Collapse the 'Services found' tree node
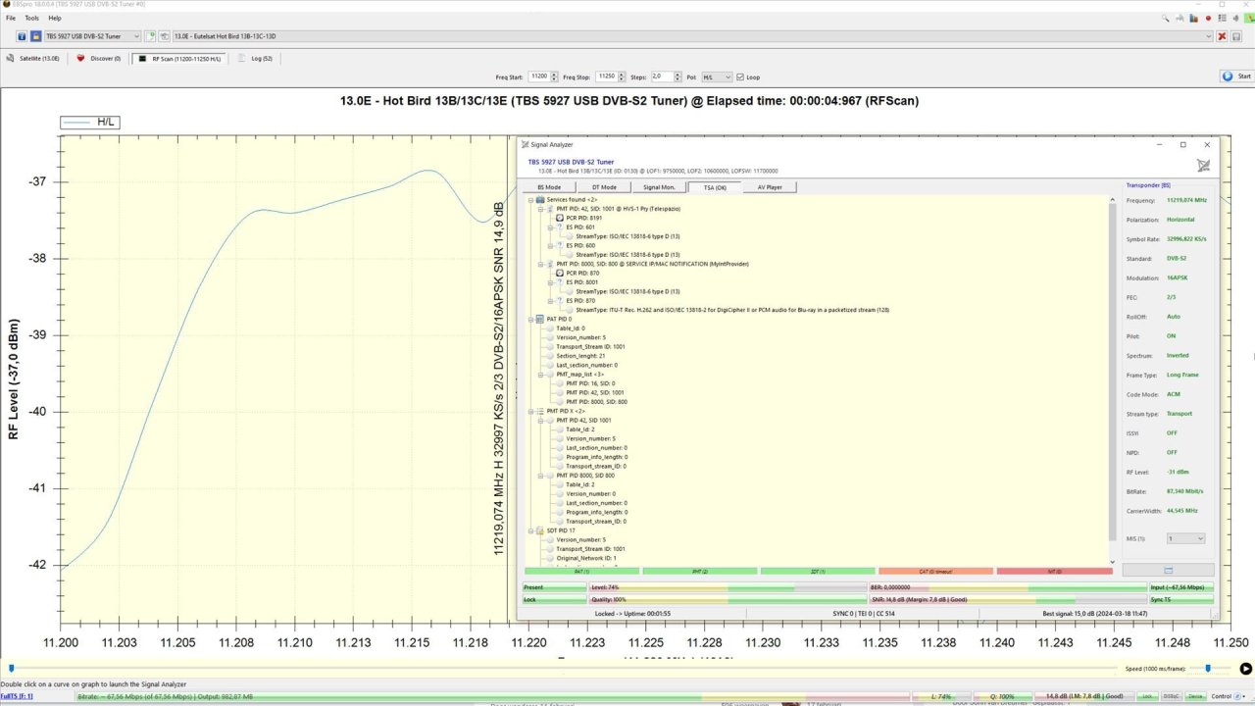The width and height of the screenshot is (1255, 706). pos(530,200)
